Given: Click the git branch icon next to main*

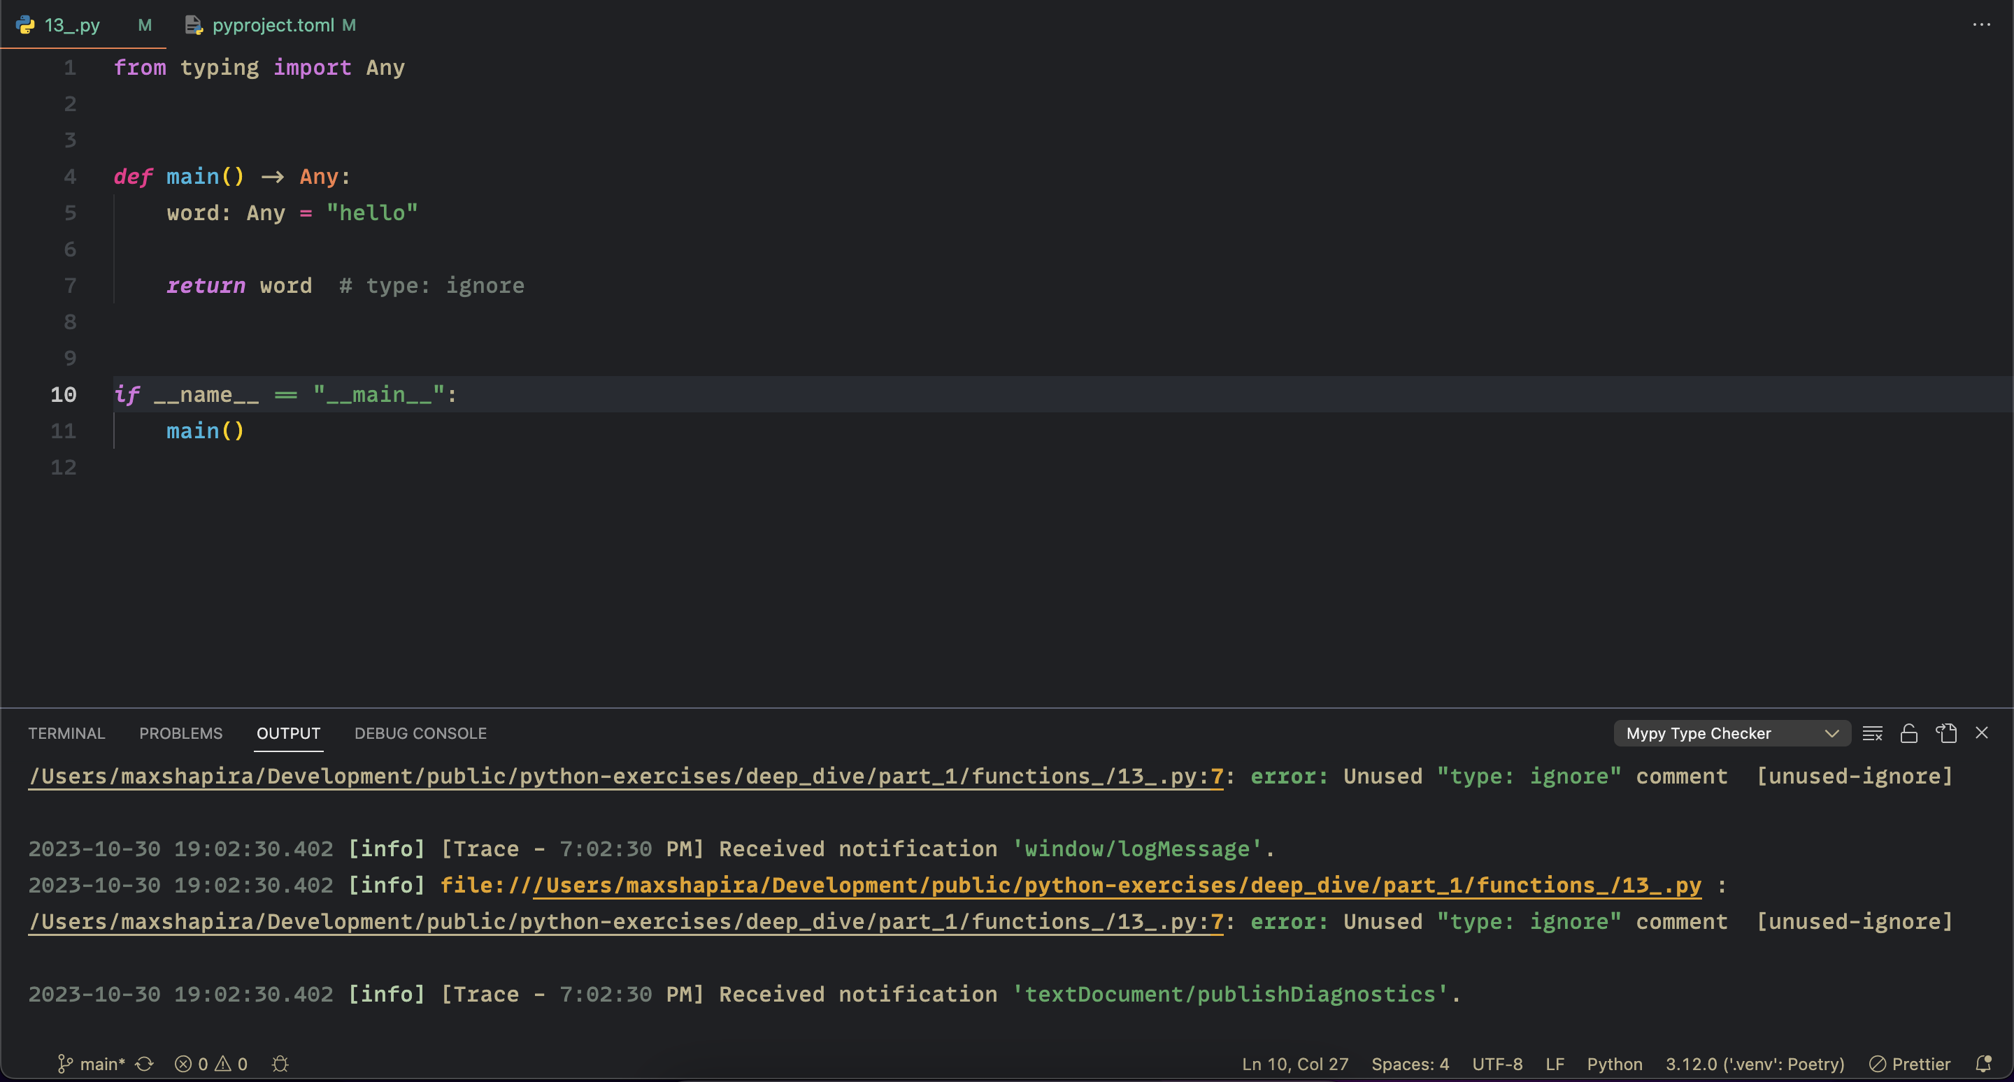Looking at the screenshot, I should click(x=64, y=1063).
